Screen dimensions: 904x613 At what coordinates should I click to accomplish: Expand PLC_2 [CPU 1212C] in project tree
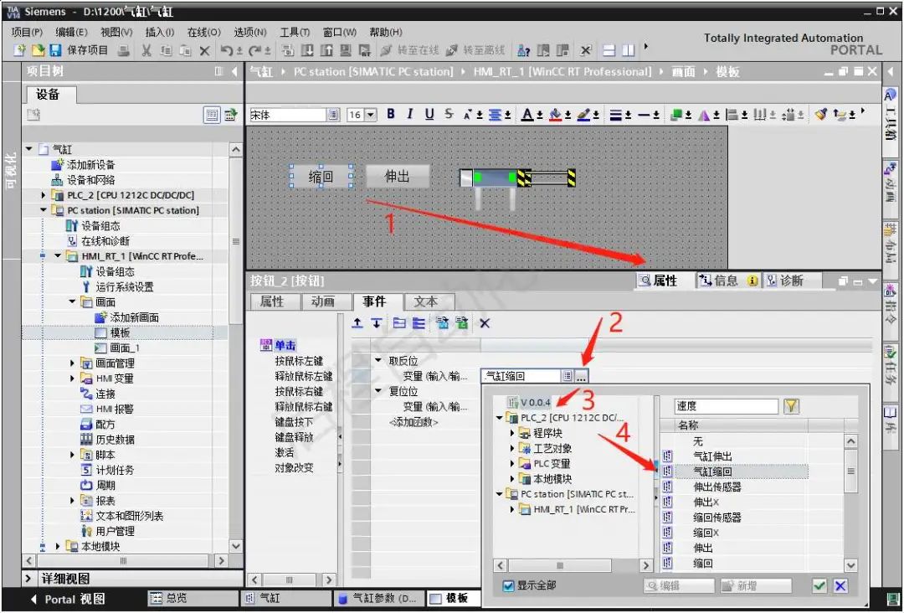[x=44, y=195]
